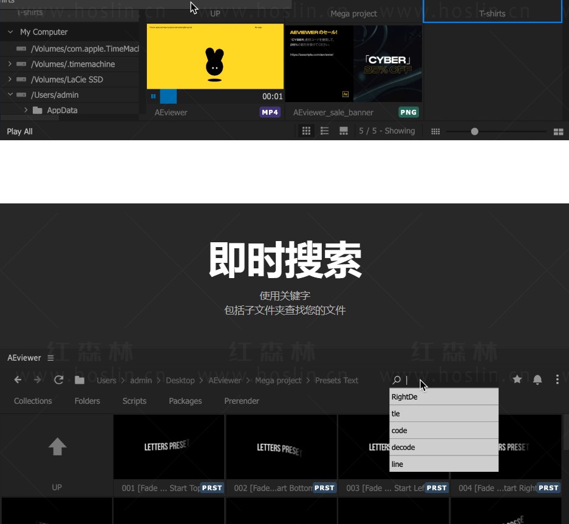569x524 pixels.
Task: Adjust the thumbnail size slider handle
Action: [x=474, y=131]
